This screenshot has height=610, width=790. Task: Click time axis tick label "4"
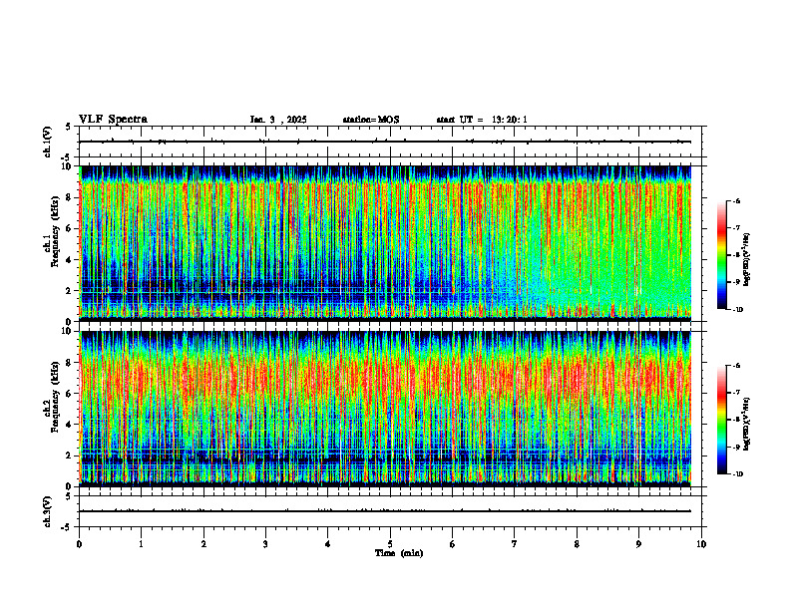(328, 544)
